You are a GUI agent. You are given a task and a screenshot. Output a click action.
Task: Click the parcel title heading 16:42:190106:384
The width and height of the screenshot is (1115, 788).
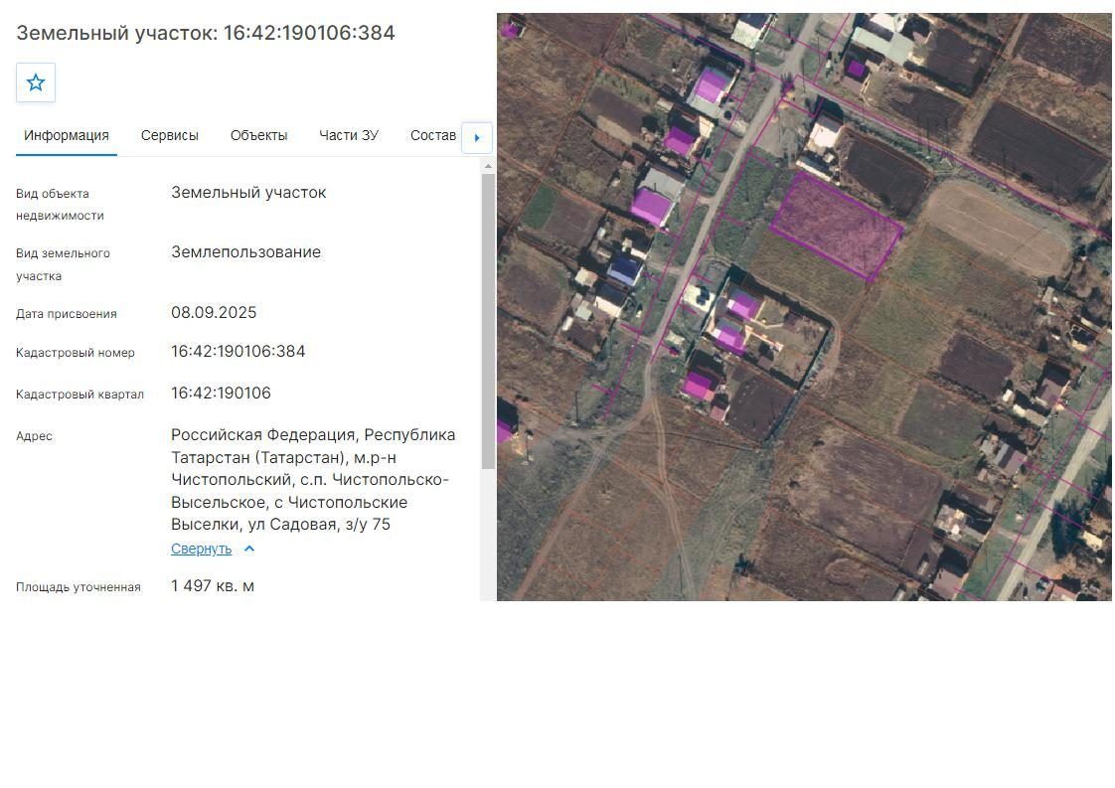[x=206, y=33]
